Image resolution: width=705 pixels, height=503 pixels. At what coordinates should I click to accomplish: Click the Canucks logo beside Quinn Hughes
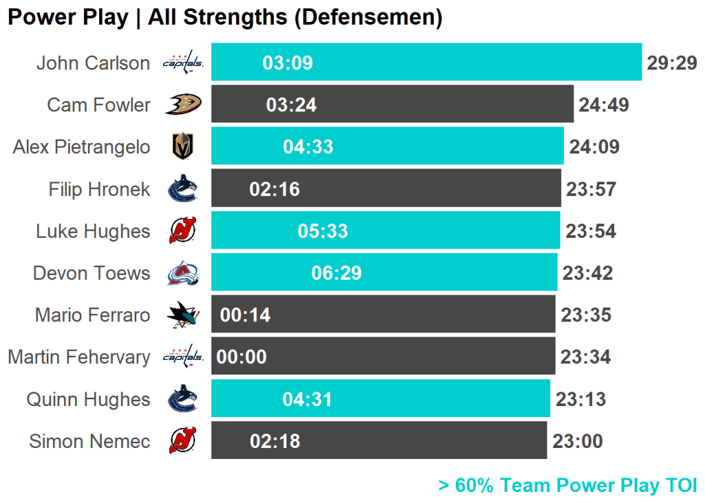182,399
